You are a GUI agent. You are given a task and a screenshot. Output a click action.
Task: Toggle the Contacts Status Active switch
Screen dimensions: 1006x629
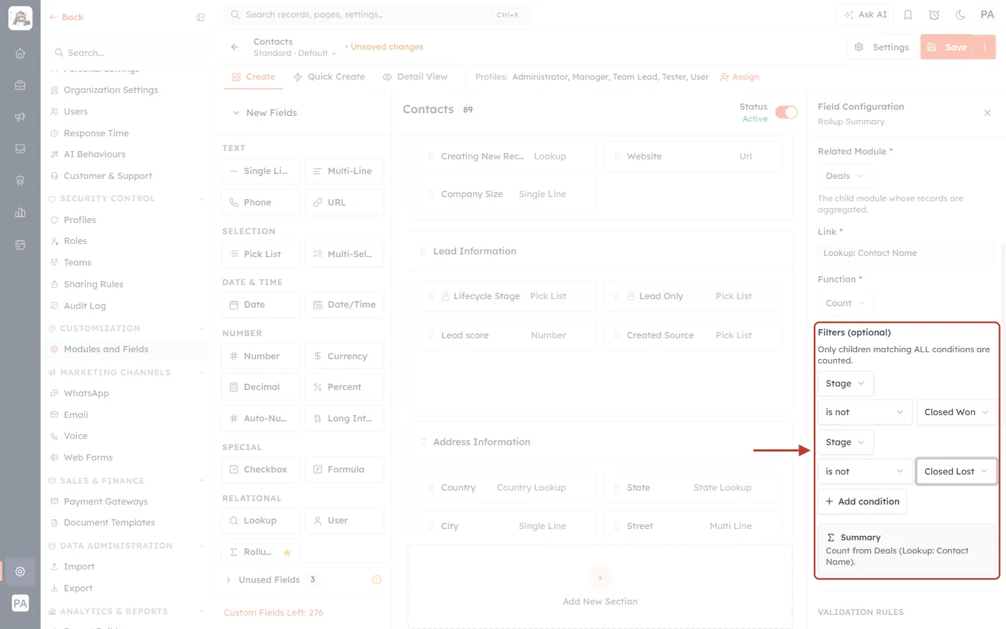click(786, 113)
